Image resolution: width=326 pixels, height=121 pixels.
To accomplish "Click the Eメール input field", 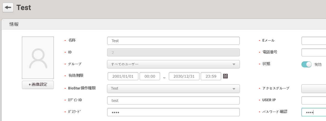I will tap(313, 41).
